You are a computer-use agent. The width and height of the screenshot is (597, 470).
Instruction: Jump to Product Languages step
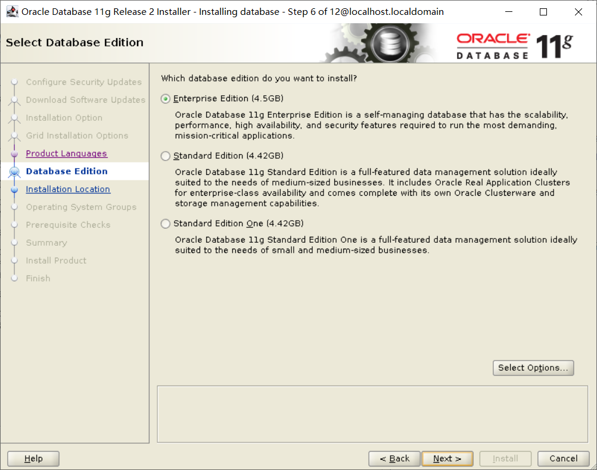click(x=67, y=153)
